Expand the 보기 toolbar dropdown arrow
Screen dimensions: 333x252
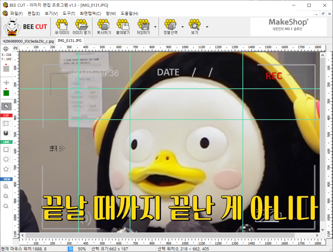207,27
